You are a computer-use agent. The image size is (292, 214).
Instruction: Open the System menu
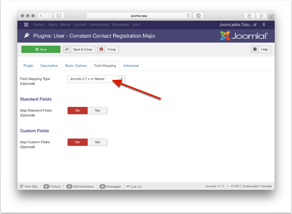coord(39,24)
